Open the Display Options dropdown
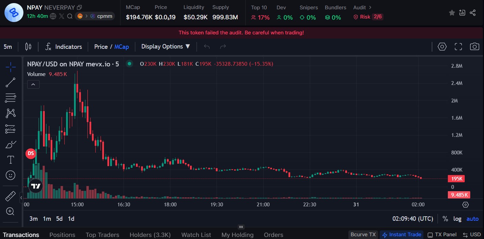The image size is (484, 239). [166, 46]
